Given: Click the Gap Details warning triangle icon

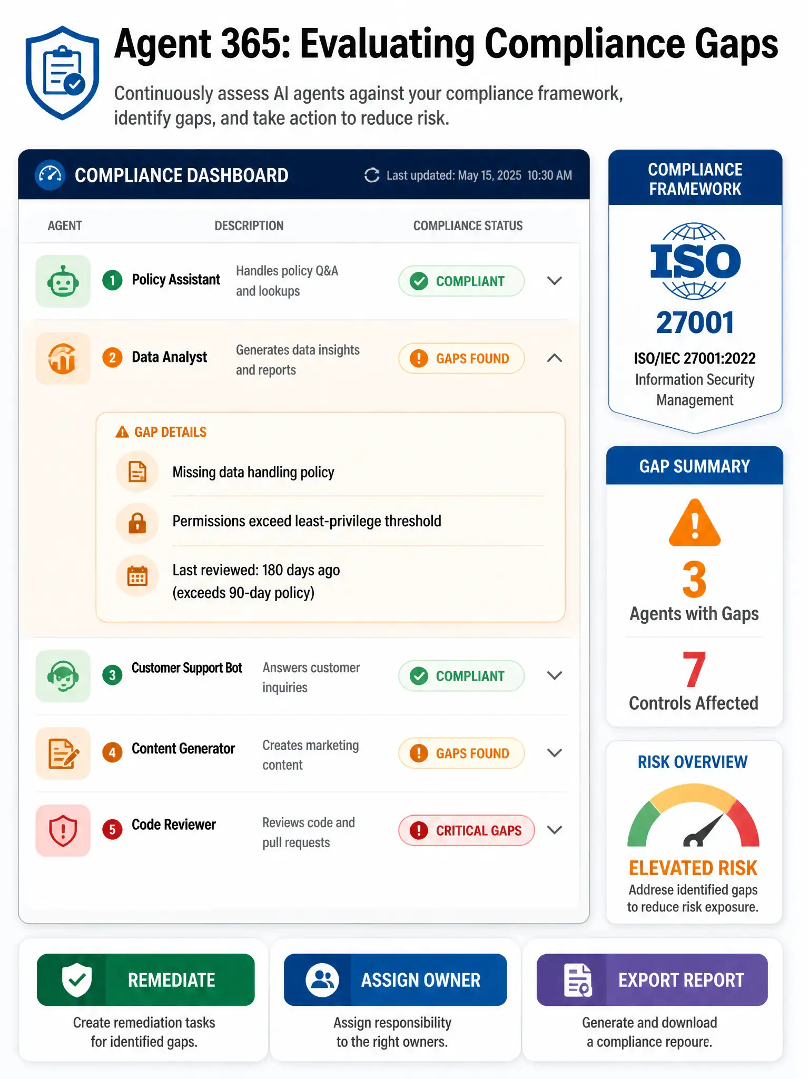Looking at the screenshot, I should point(122,432).
